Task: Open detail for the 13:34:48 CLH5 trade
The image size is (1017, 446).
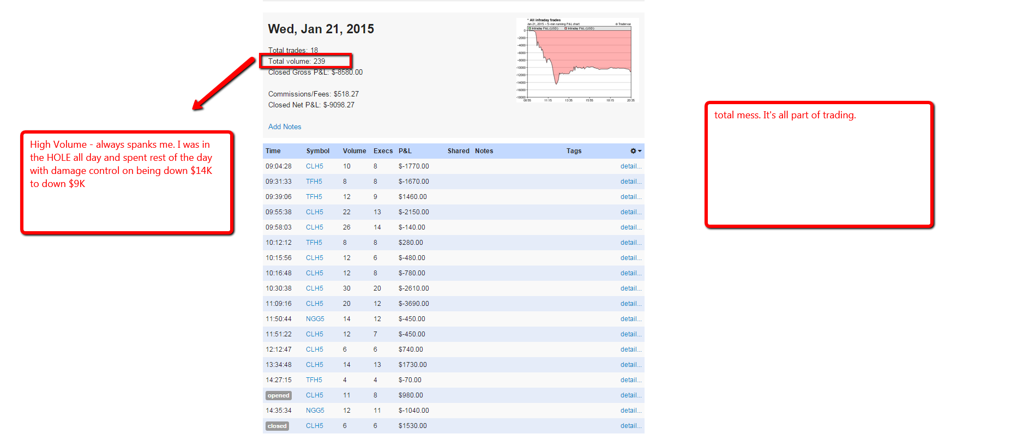Action: (x=631, y=365)
